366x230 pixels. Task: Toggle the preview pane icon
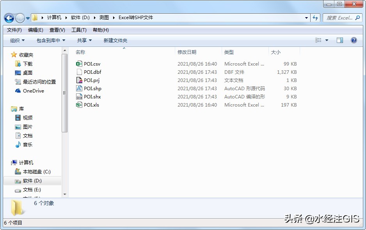pyautogui.click(x=340, y=40)
